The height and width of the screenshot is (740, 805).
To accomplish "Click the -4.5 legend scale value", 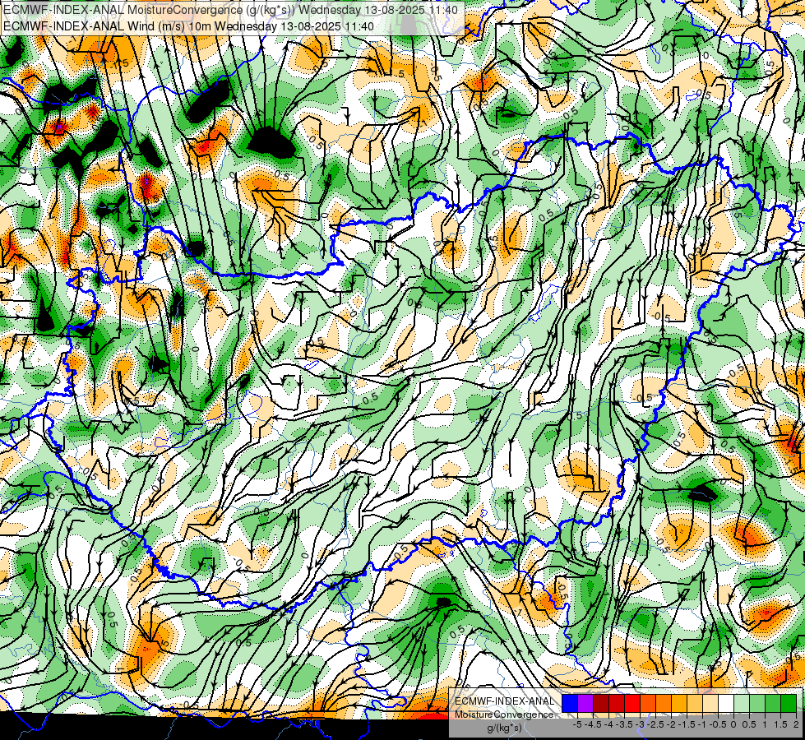I will tap(593, 724).
